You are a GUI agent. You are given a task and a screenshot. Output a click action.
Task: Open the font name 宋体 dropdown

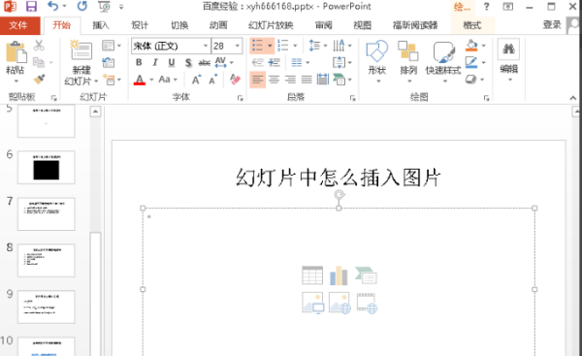click(x=206, y=46)
